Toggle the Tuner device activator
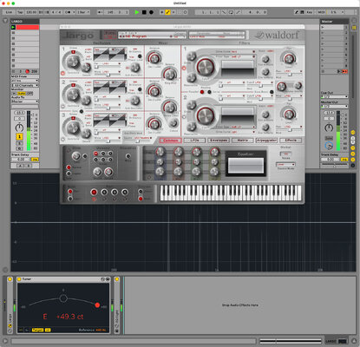The image size is (360, 347). click(19, 279)
